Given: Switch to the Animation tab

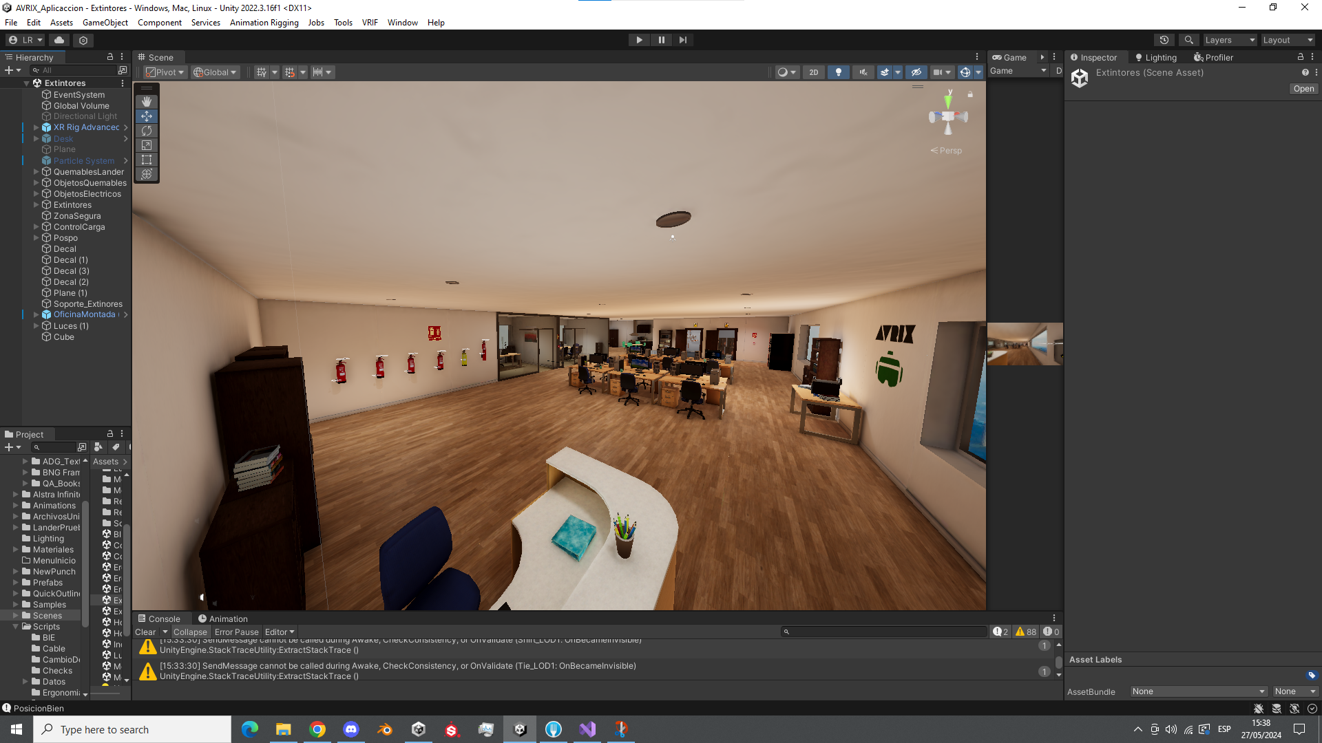Looking at the screenshot, I should click(222, 619).
